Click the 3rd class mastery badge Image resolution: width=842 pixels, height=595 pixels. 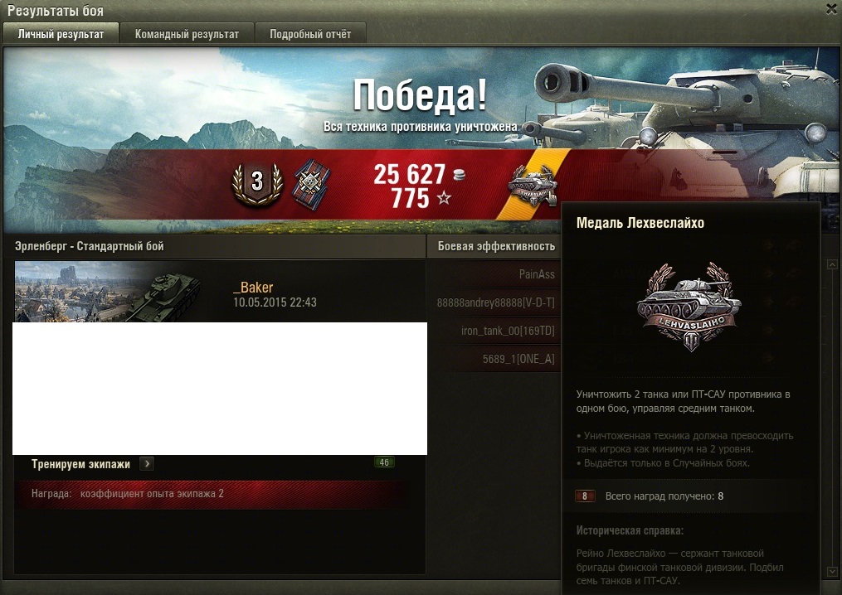258,183
